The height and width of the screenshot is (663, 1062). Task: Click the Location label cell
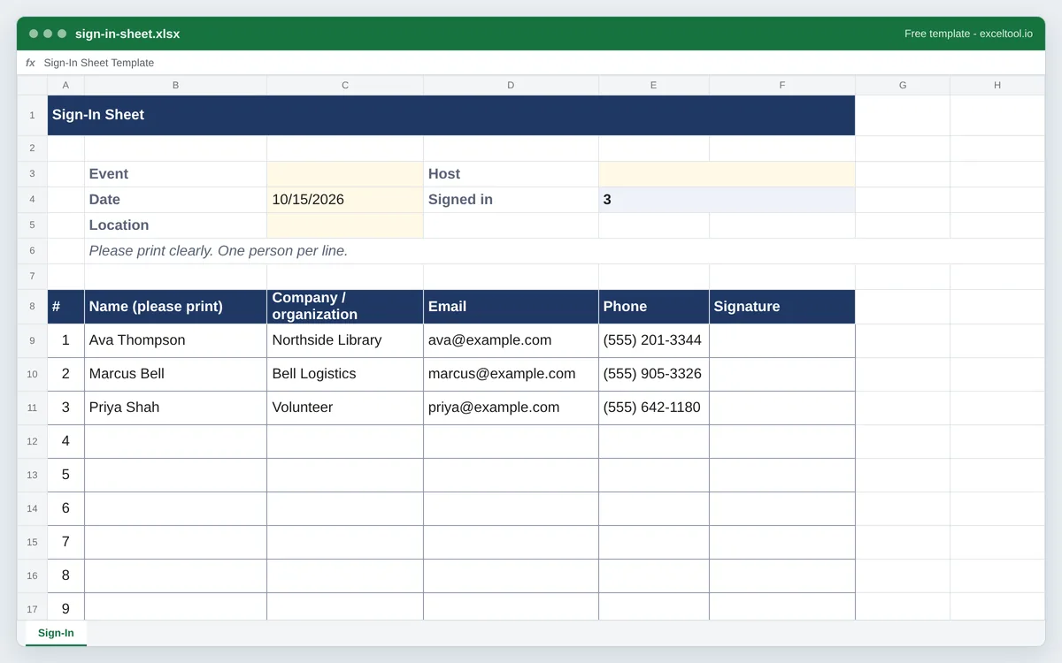tap(175, 225)
